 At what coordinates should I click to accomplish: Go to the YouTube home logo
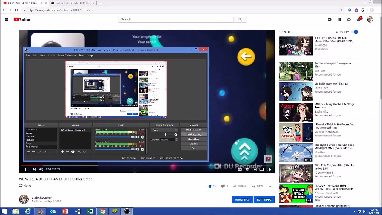pyautogui.click(x=22, y=19)
